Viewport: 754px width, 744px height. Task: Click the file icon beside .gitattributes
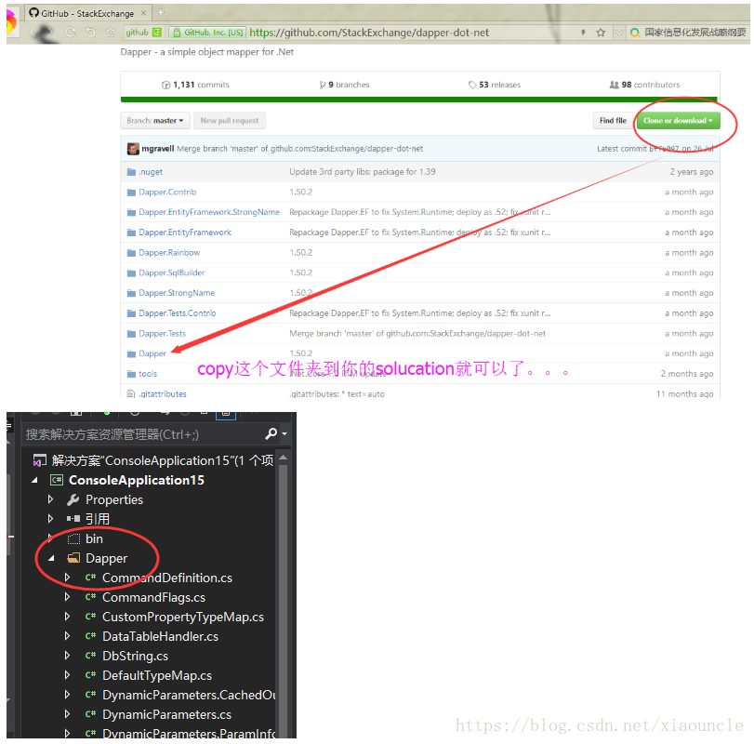131,394
